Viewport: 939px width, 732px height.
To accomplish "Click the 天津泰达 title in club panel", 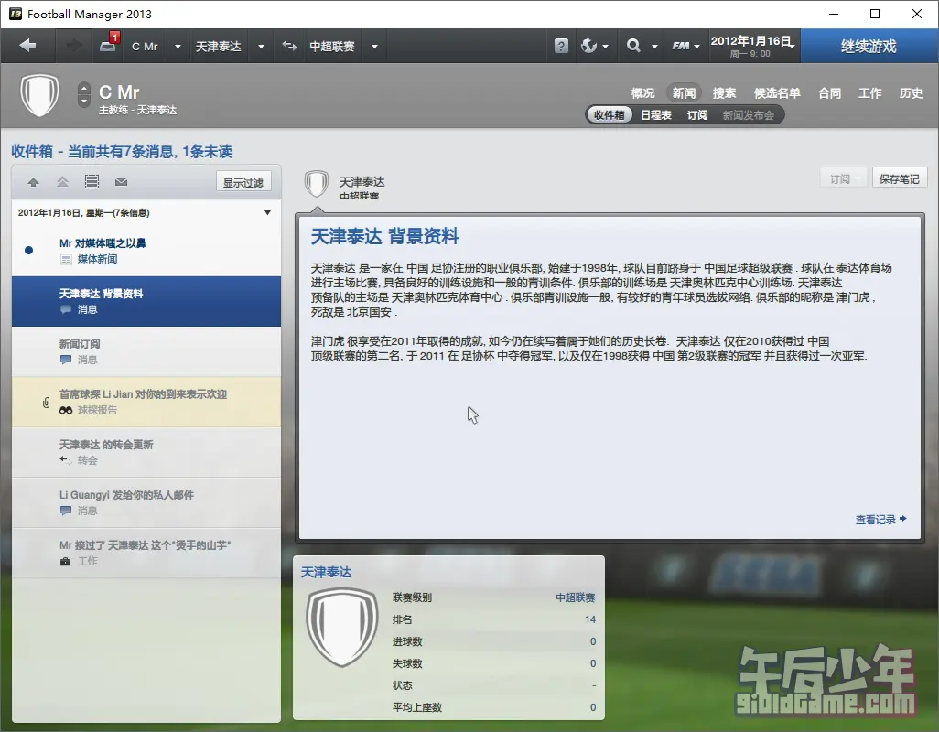I will point(326,572).
